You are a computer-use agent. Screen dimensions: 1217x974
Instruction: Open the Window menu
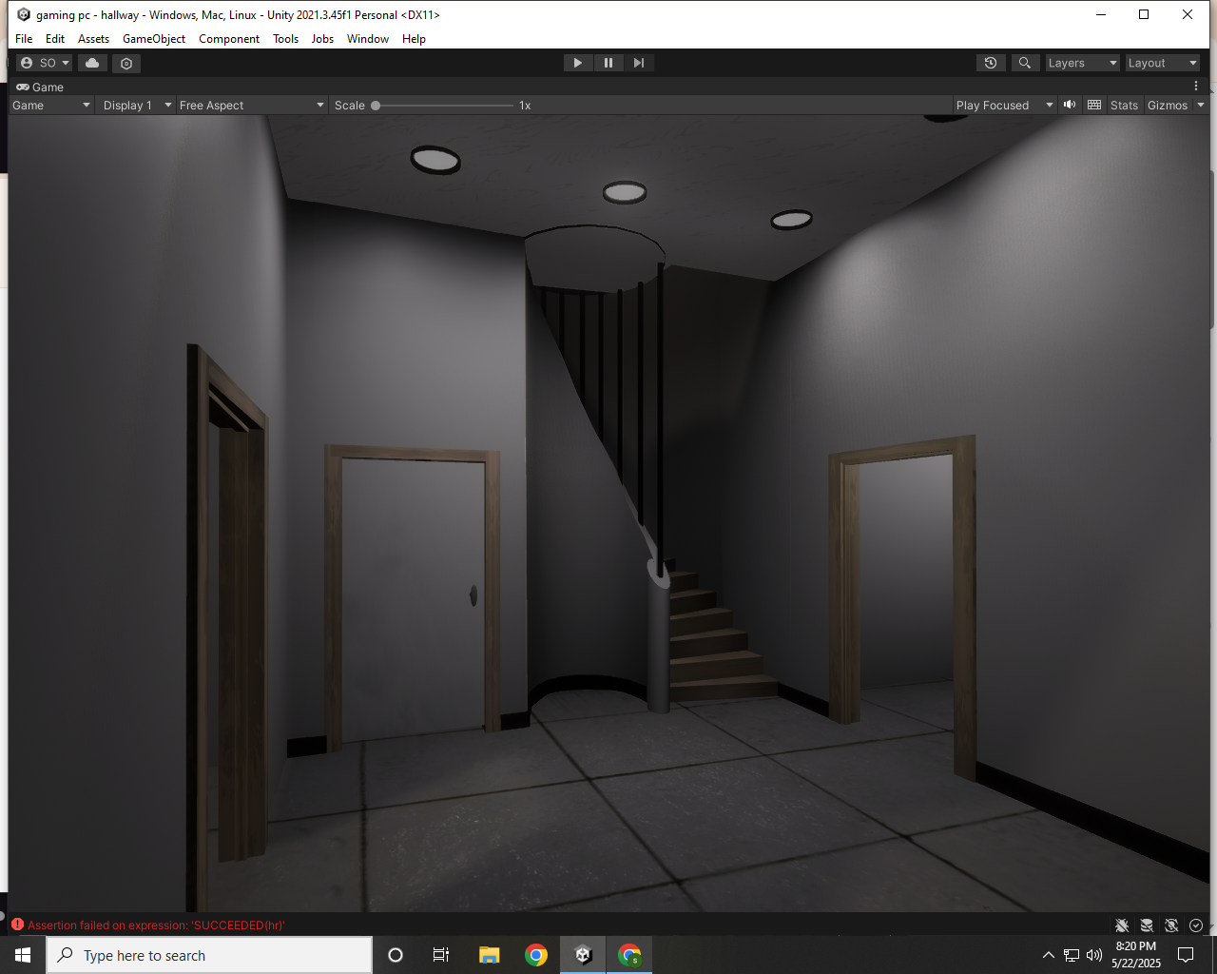[368, 39]
